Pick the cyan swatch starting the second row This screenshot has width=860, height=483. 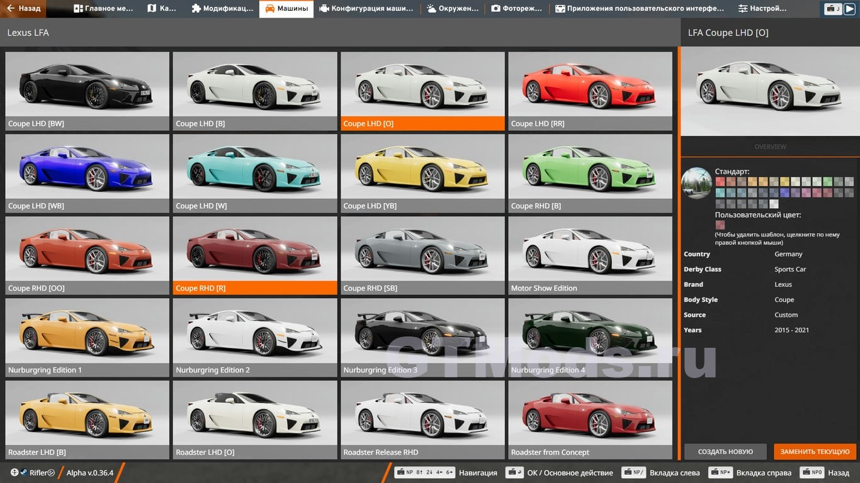(x=720, y=193)
